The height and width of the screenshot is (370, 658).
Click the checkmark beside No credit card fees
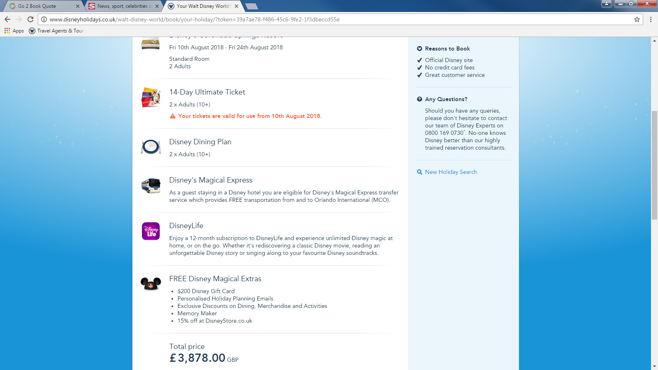point(419,67)
